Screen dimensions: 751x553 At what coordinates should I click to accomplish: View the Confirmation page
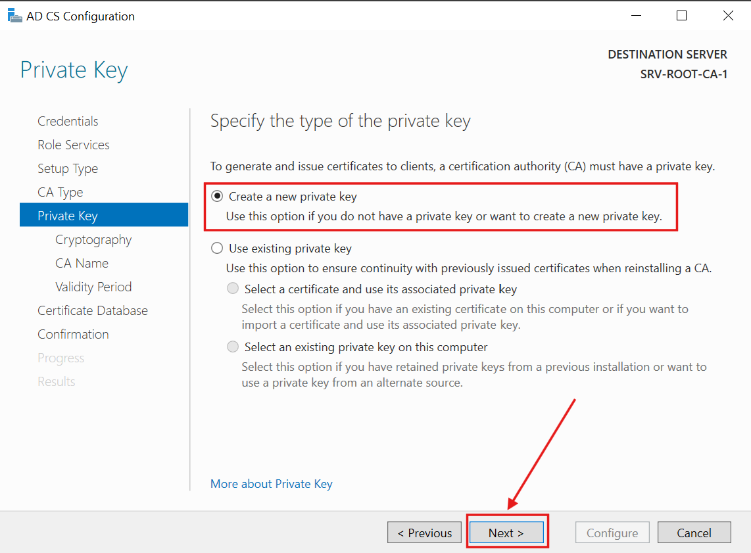pyautogui.click(x=73, y=334)
